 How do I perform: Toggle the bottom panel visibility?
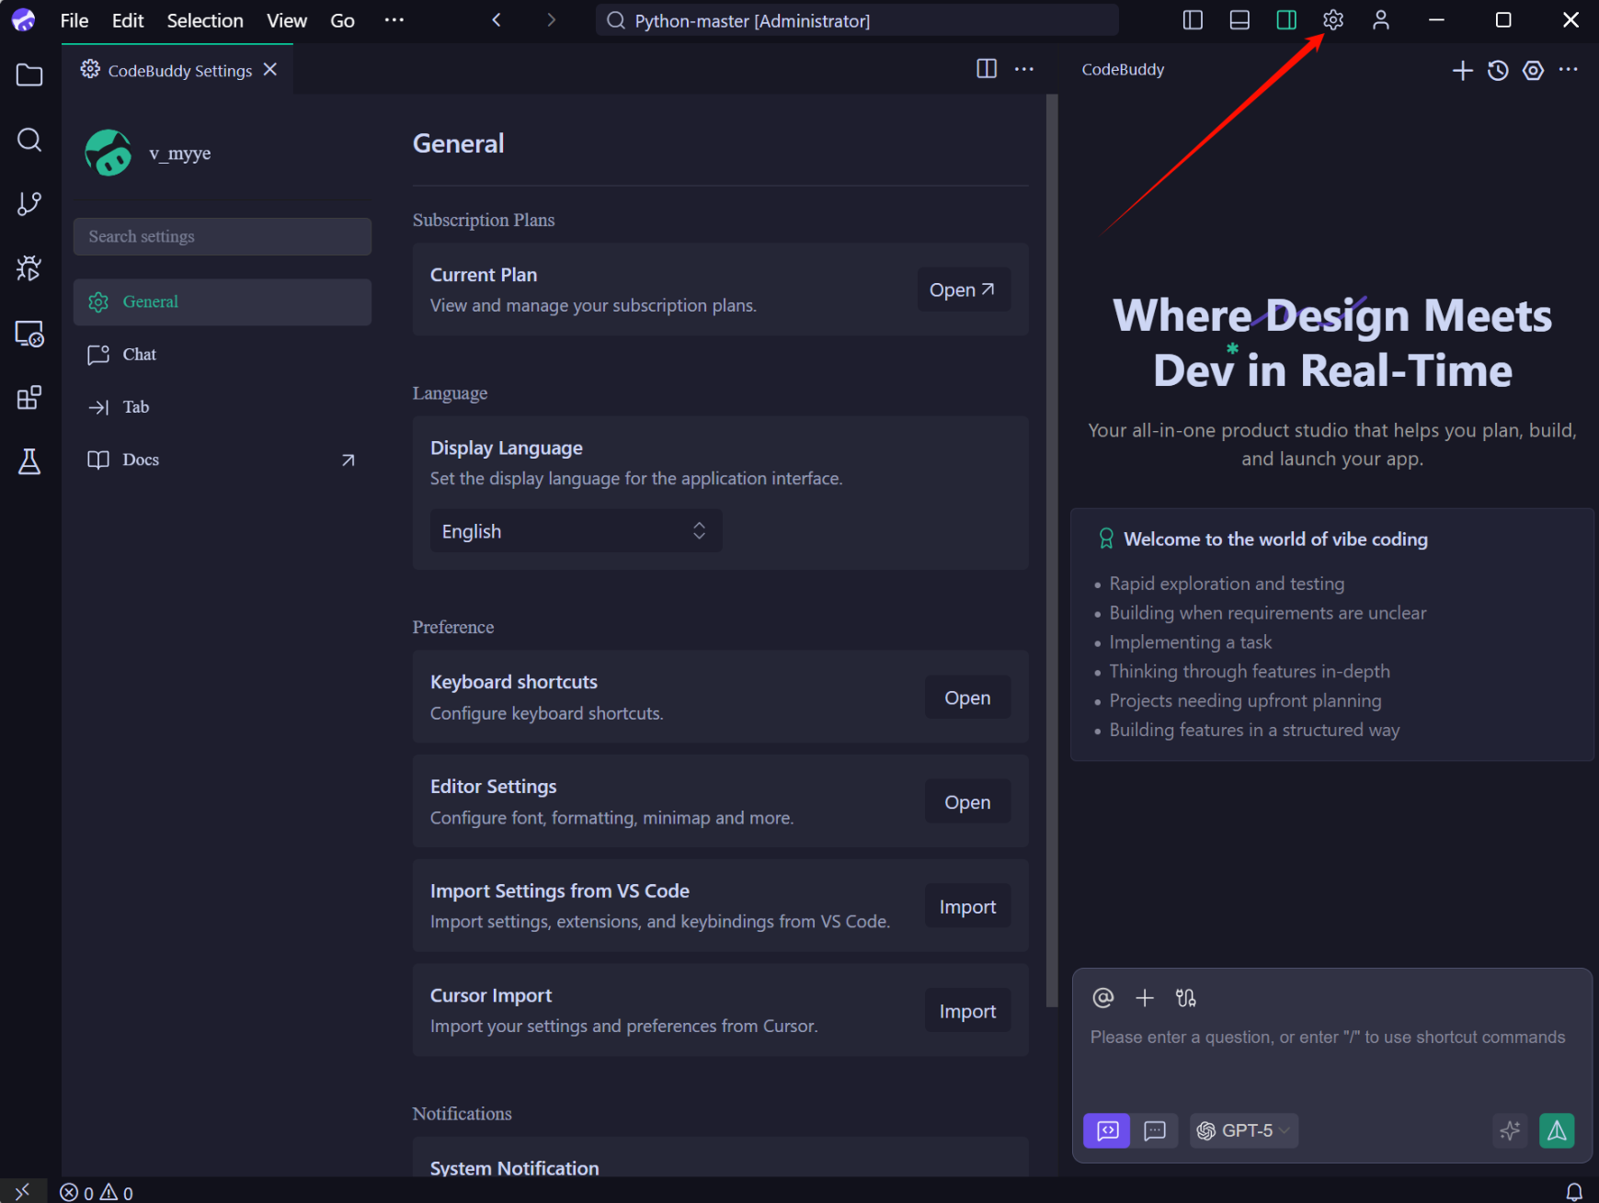[x=1239, y=19]
